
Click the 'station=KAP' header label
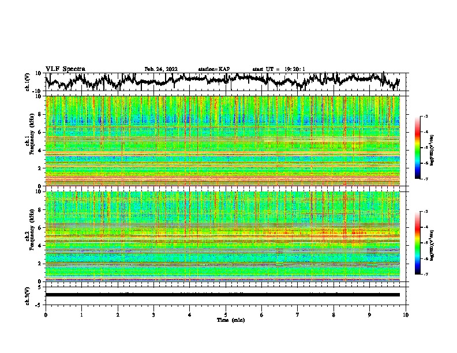[214, 69]
